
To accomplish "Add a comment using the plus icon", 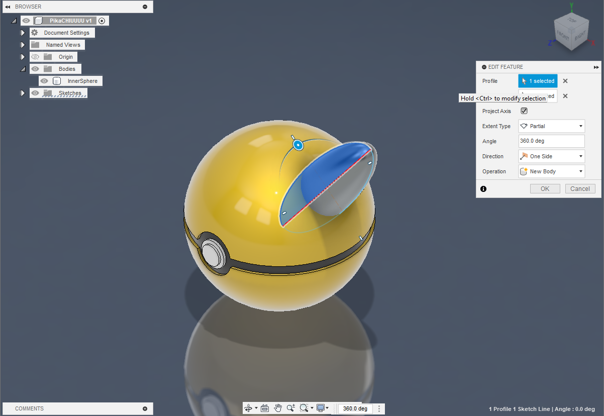I will click(145, 408).
